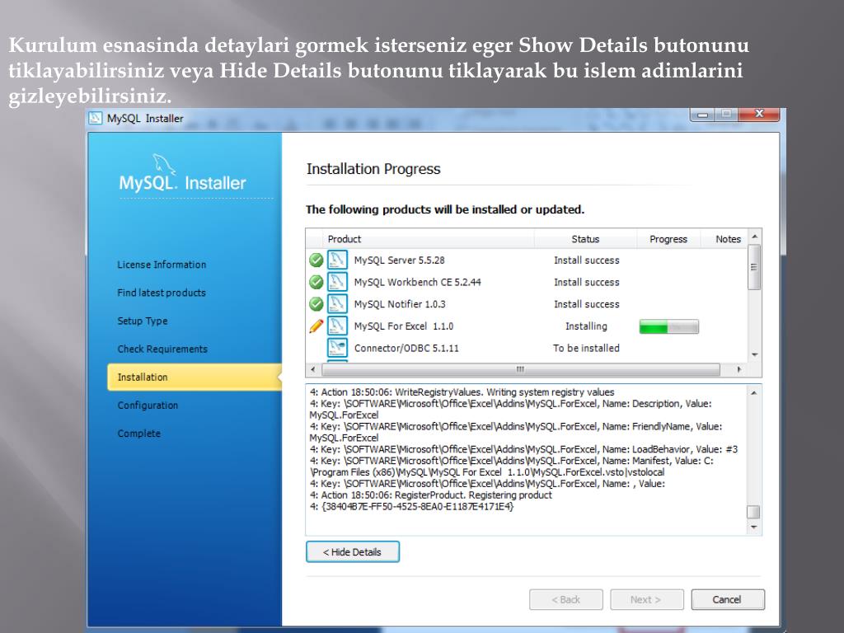This screenshot has width=844, height=633.
Task: Click the MySQL dolphin logo in sidebar
Action: point(164,164)
